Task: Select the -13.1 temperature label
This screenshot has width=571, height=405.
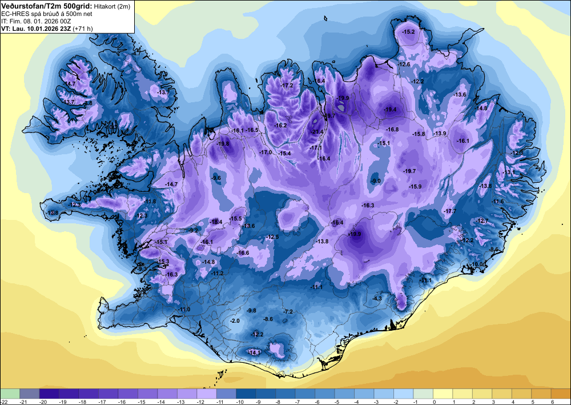Action: tap(509, 173)
